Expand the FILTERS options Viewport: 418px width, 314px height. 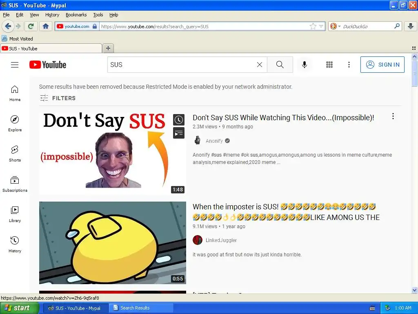tap(58, 98)
